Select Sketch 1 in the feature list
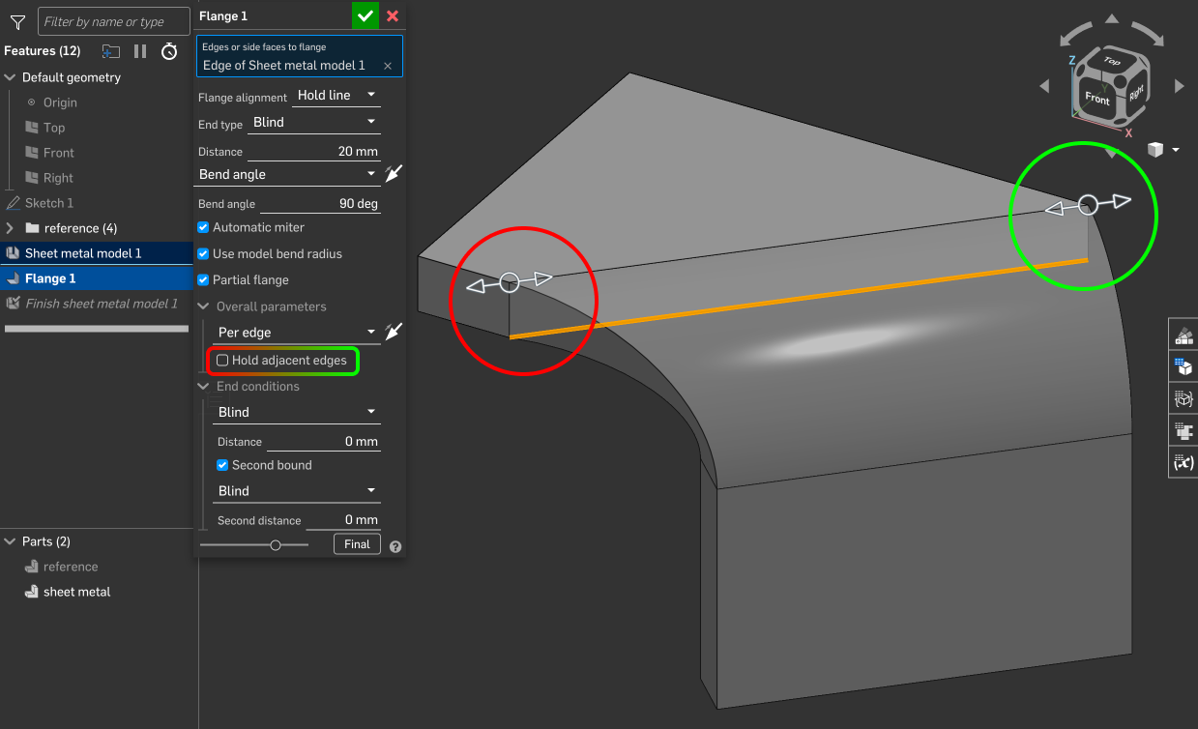The width and height of the screenshot is (1198, 729). click(48, 203)
